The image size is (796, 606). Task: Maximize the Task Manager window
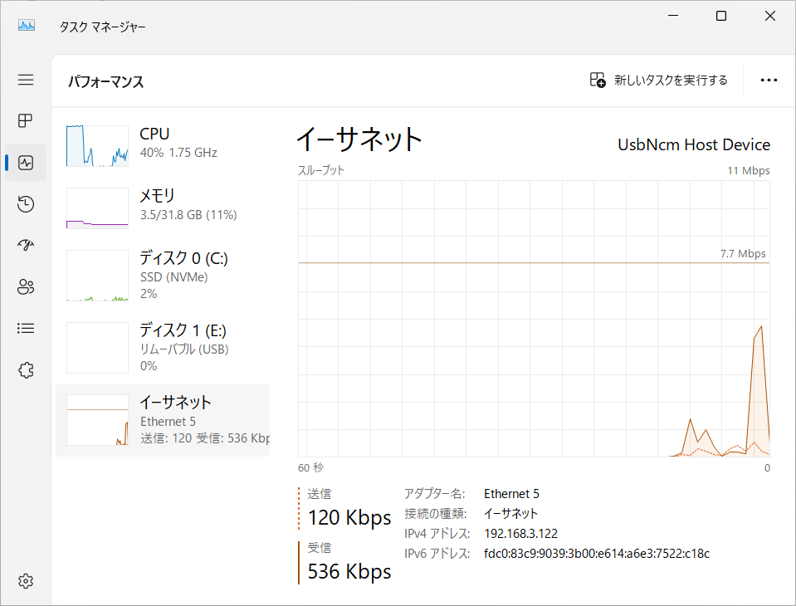[x=721, y=17]
